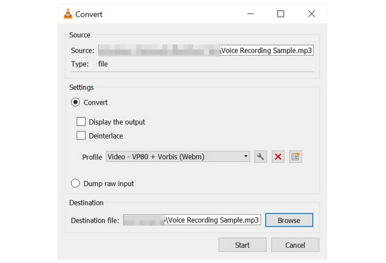Image resolution: width=386 pixels, height=263 pixels.
Task: Start the conversion
Action: click(243, 244)
